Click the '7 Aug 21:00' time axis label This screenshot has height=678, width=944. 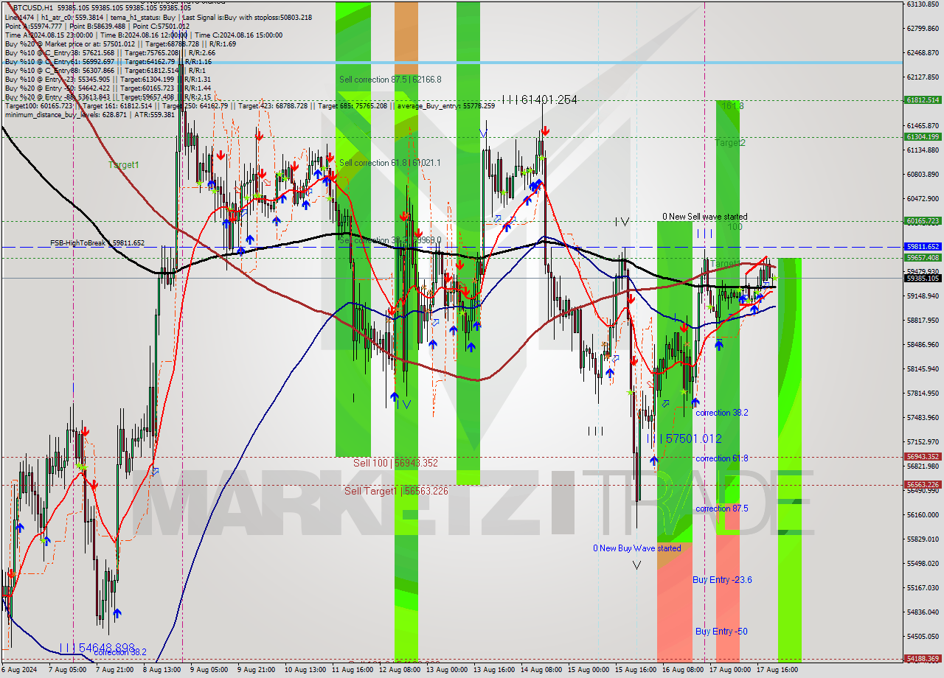[115, 670]
